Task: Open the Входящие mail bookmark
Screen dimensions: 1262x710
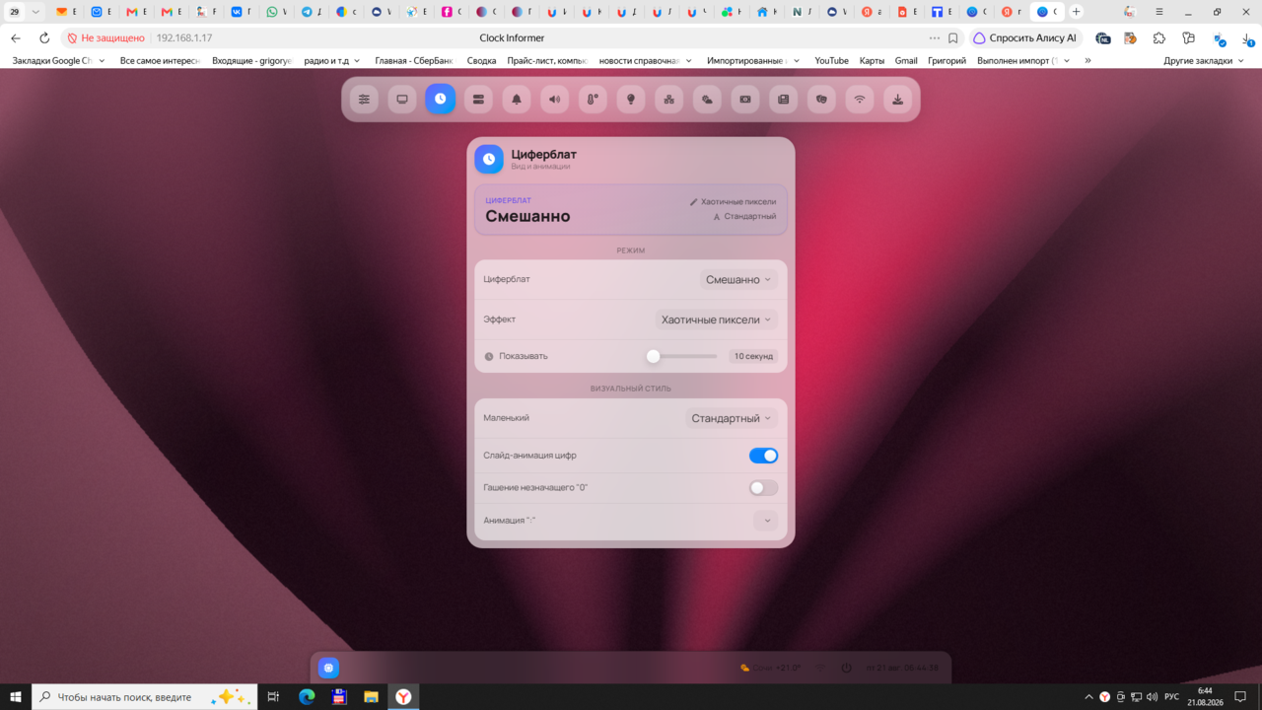Action: (251, 60)
